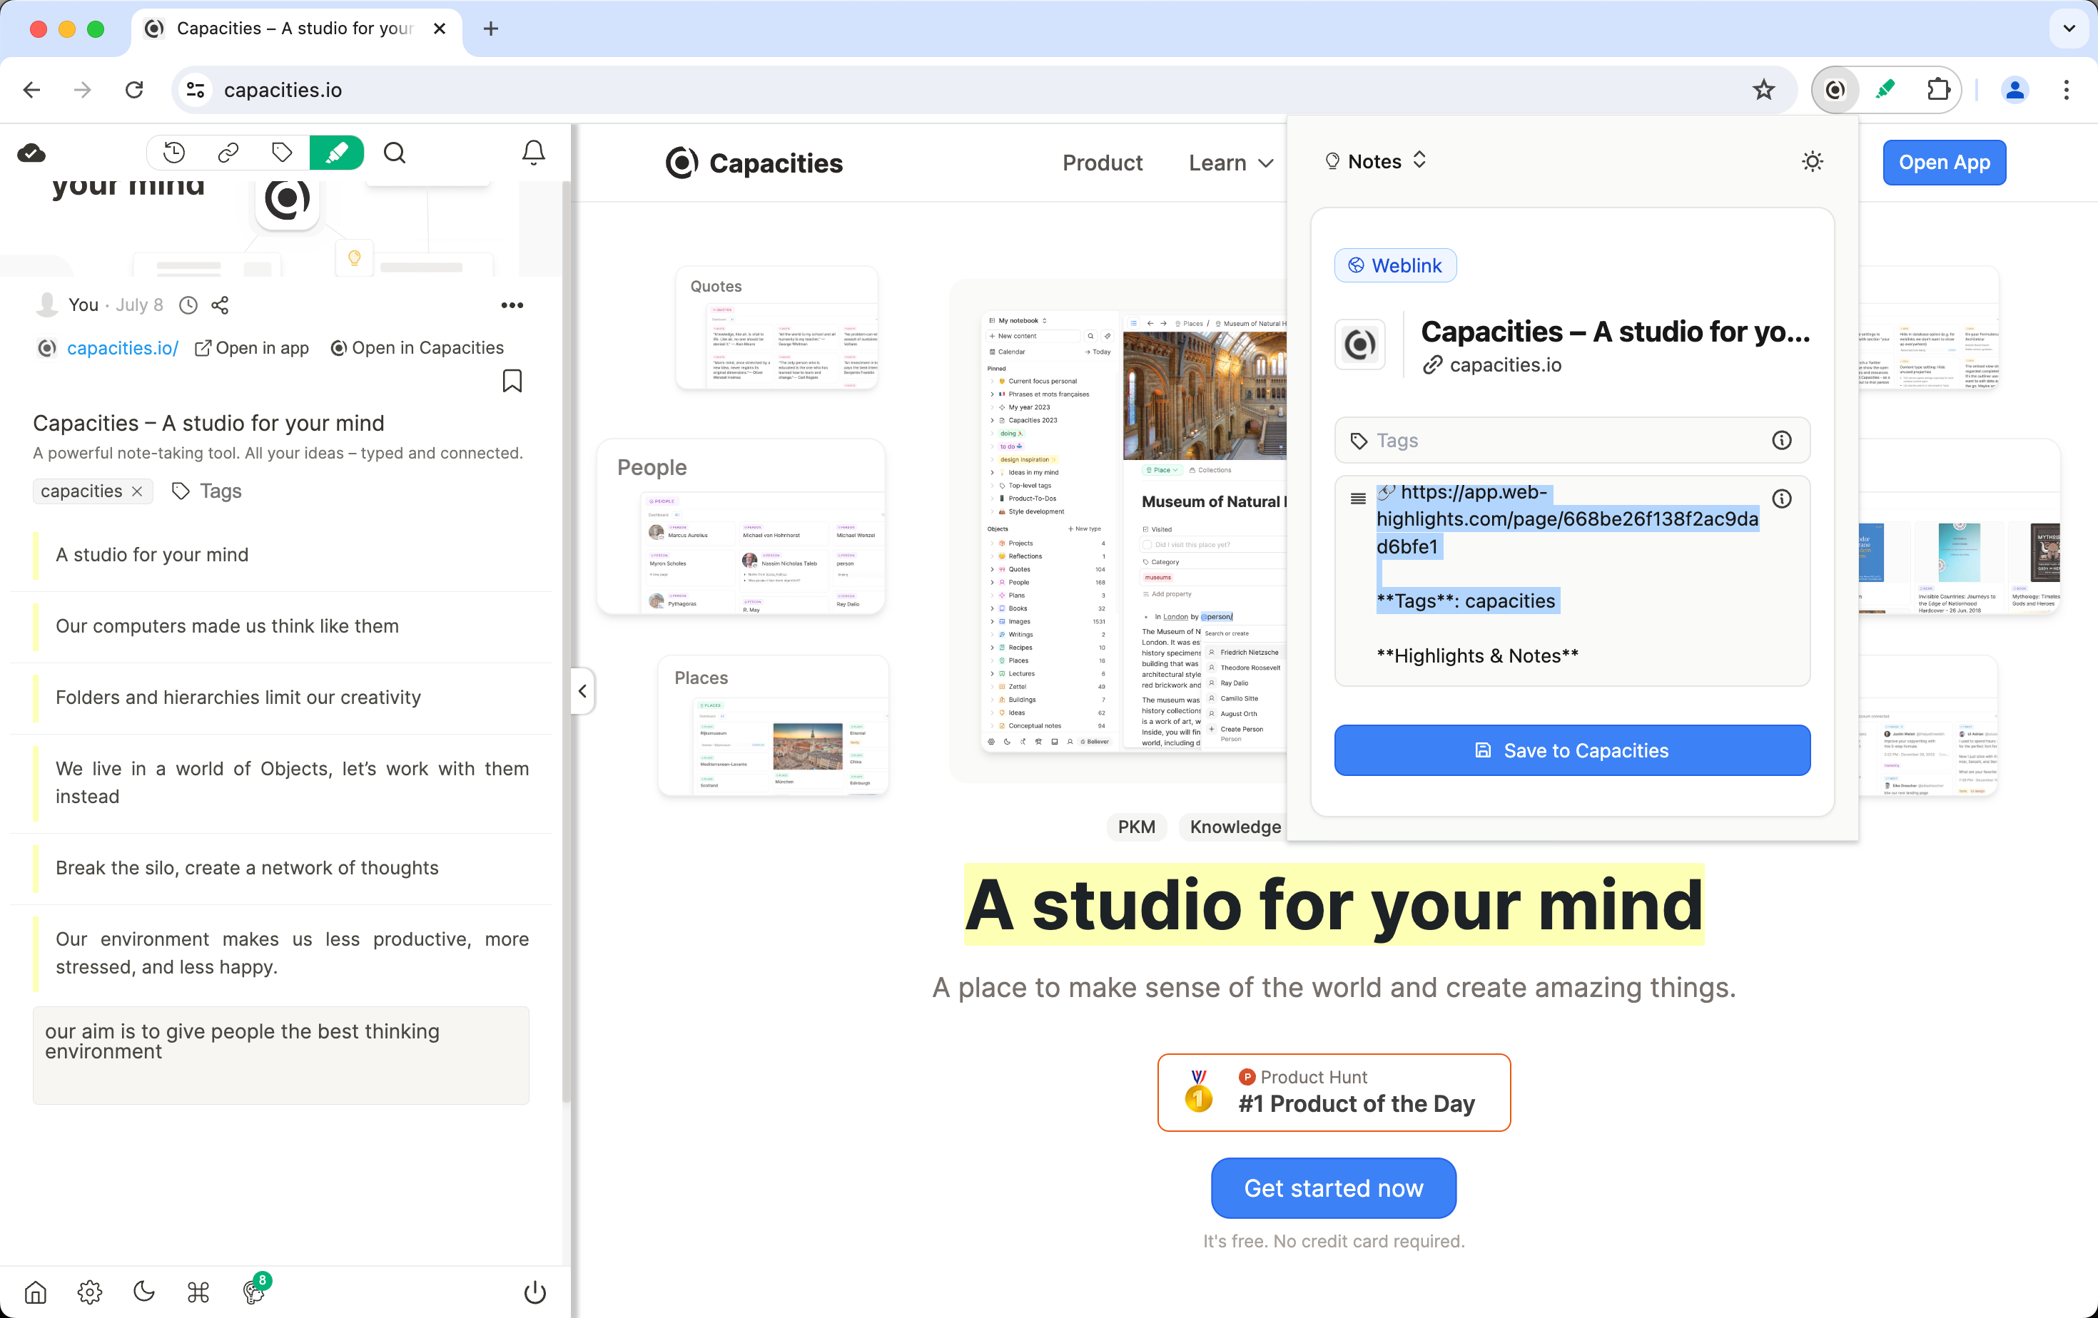Click the Get started now button
Viewport: 2098px width, 1318px height.
click(1333, 1187)
